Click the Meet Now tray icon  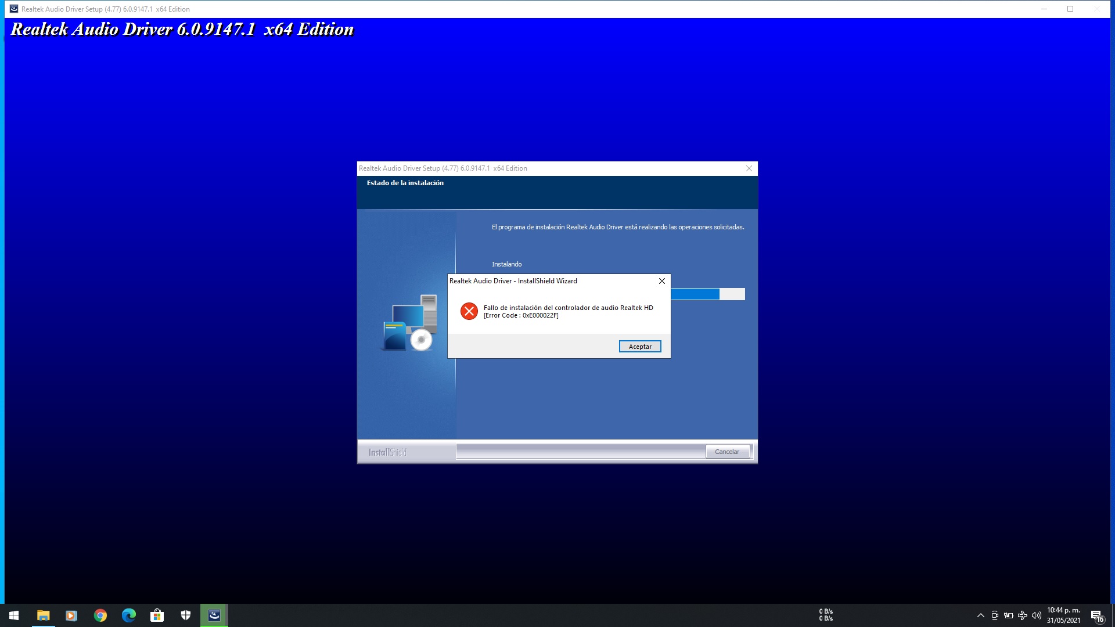995,615
